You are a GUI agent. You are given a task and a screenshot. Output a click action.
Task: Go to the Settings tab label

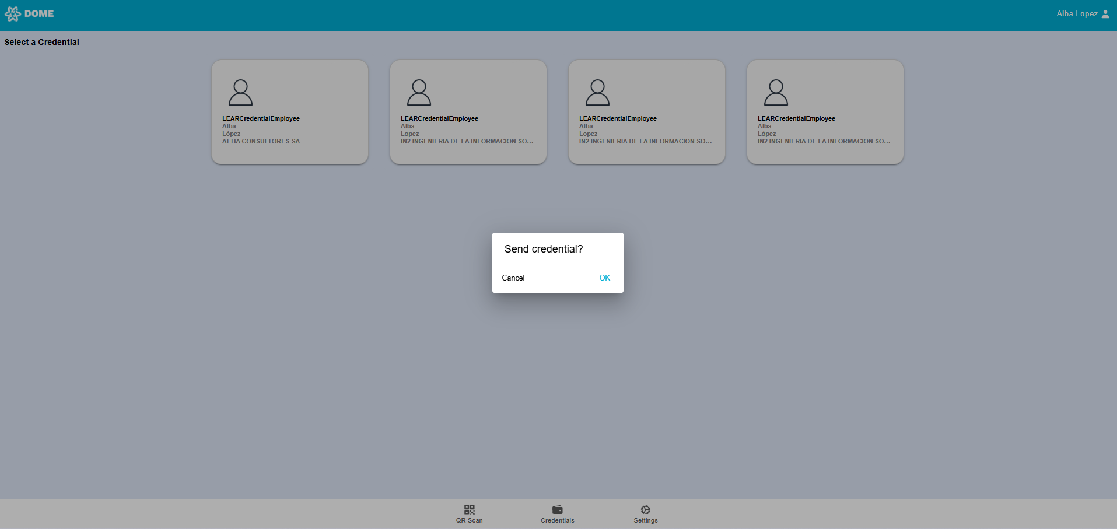click(x=645, y=520)
